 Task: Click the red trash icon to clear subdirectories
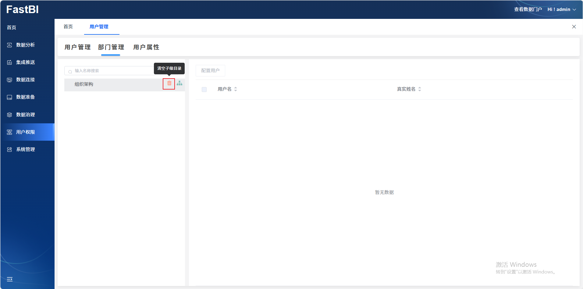(x=169, y=83)
